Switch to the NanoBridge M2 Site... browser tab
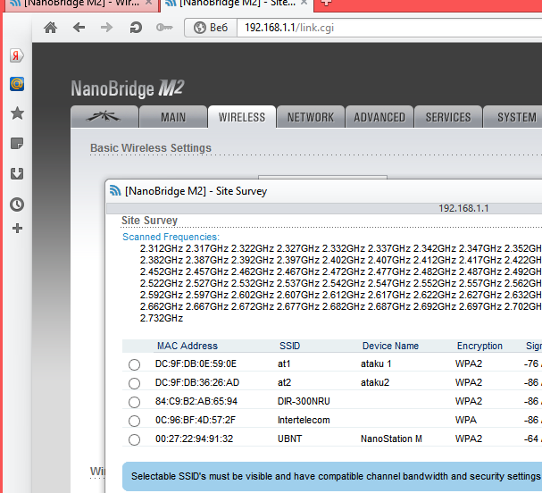Viewport: 542px width, 493px height. [238, 4]
